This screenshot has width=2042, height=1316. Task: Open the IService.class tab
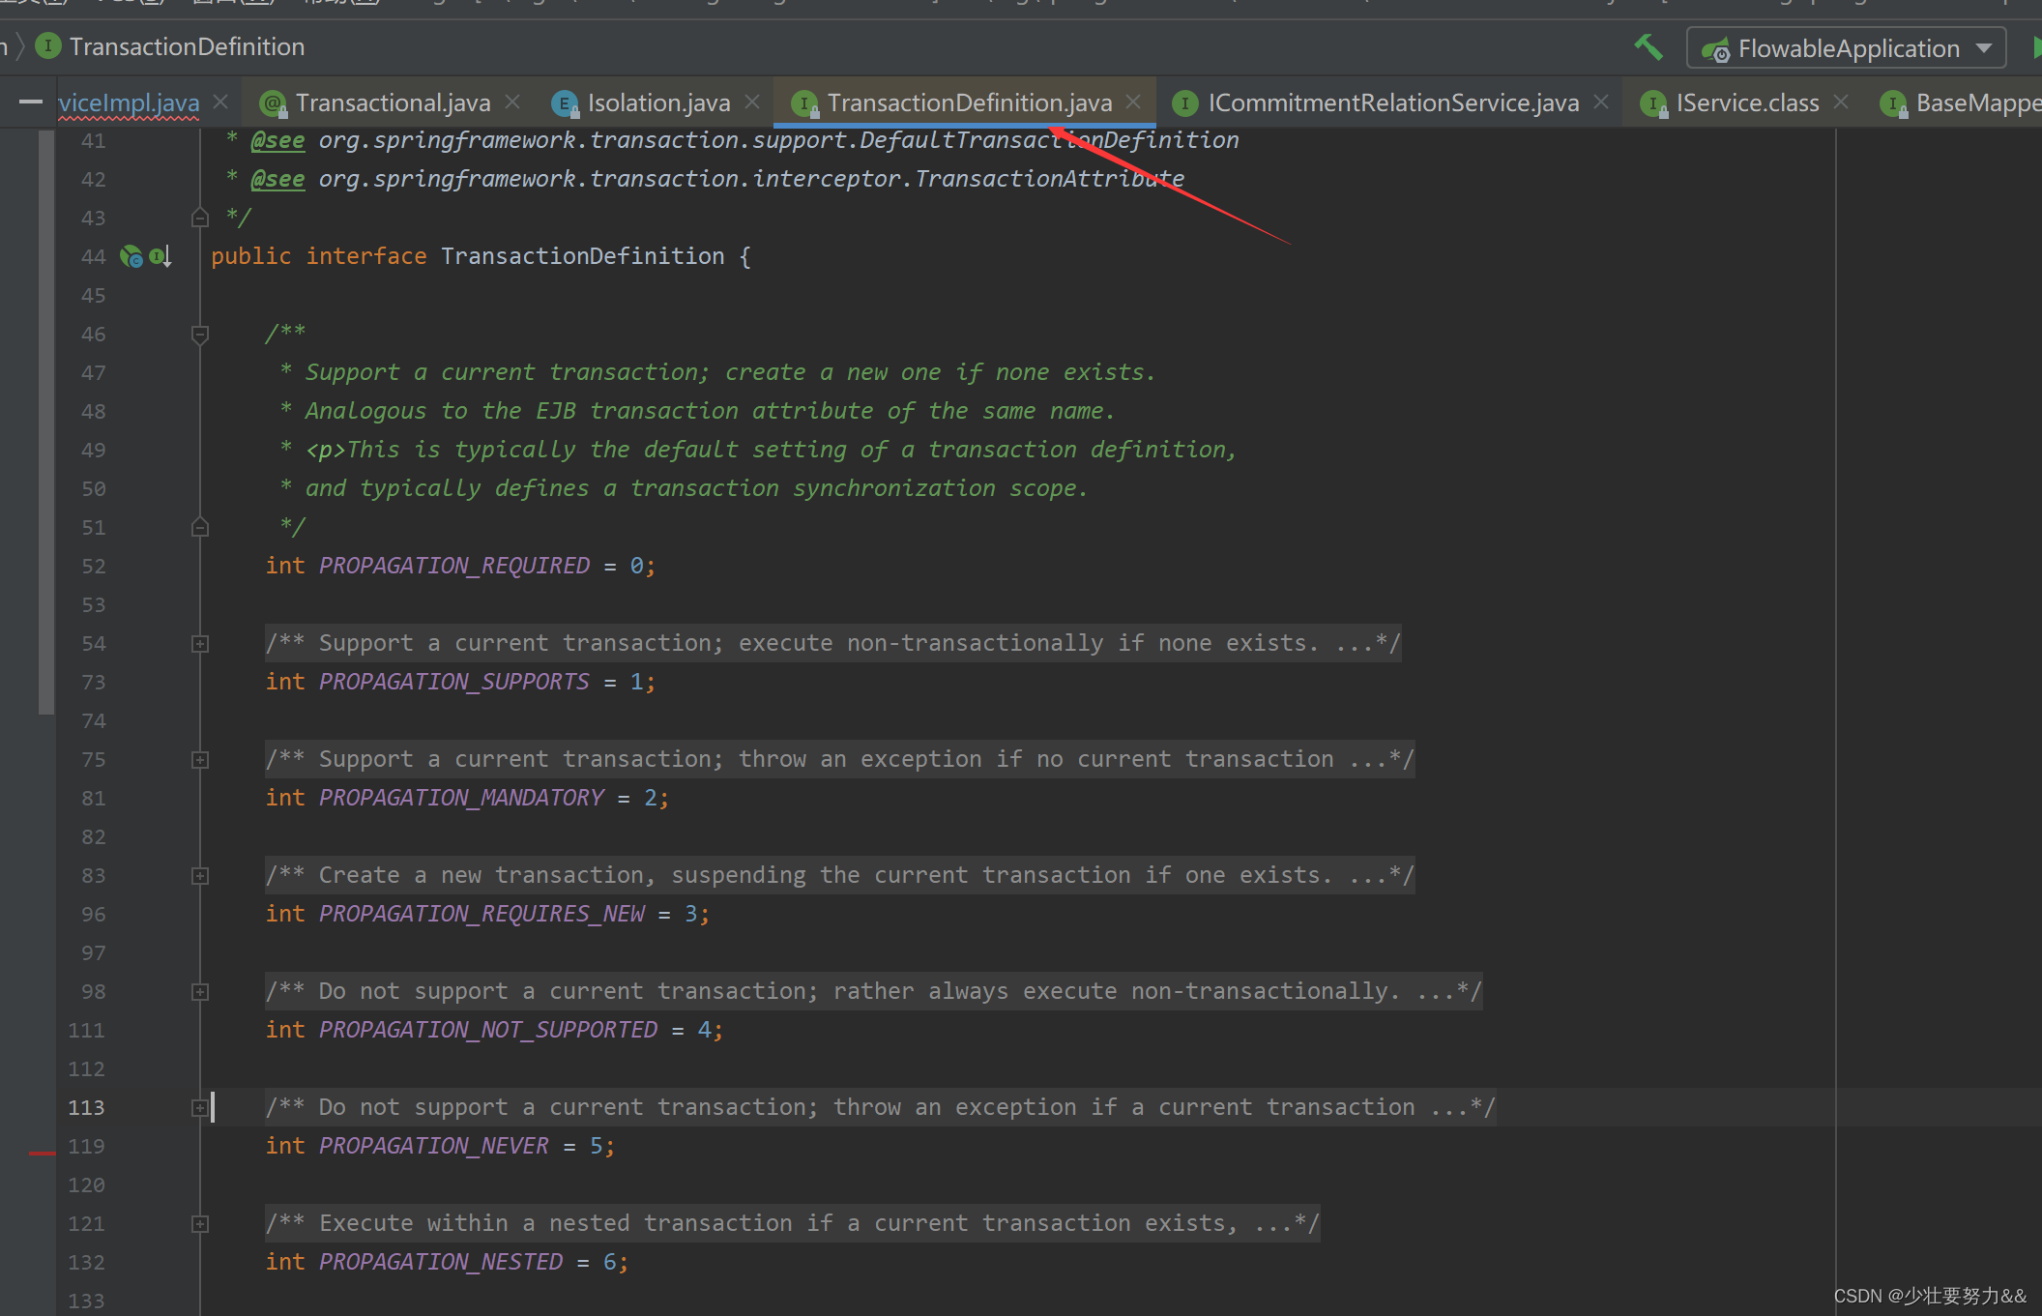pyautogui.click(x=1747, y=102)
